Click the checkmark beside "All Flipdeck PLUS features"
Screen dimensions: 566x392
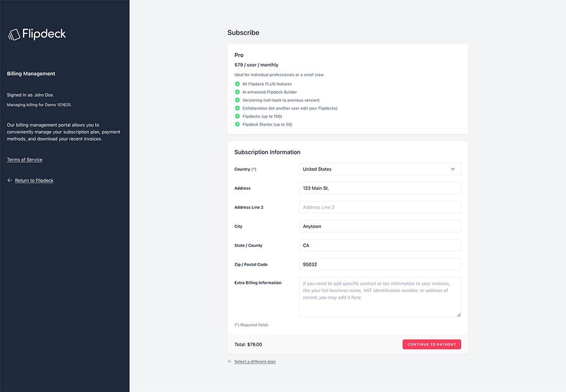(236, 83)
